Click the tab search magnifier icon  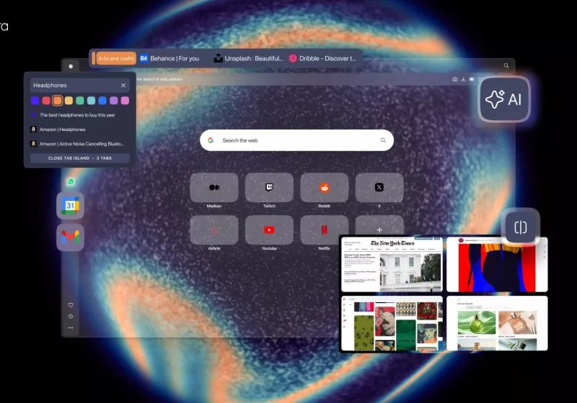[506, 65]
